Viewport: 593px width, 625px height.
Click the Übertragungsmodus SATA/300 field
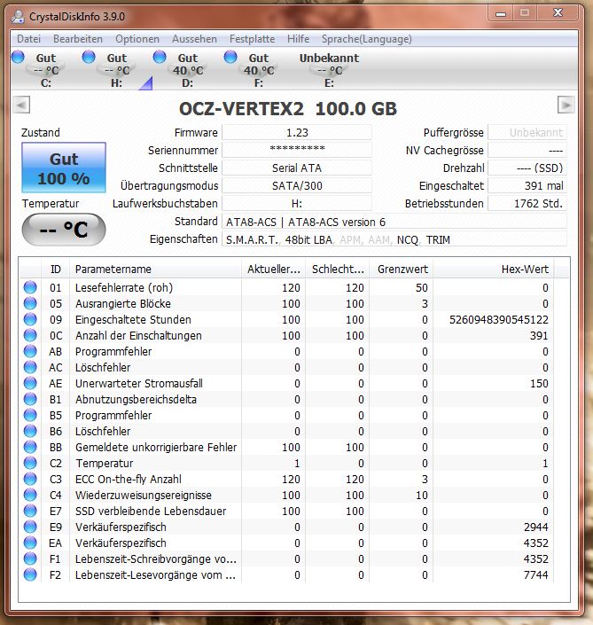(x=297, y=186)
